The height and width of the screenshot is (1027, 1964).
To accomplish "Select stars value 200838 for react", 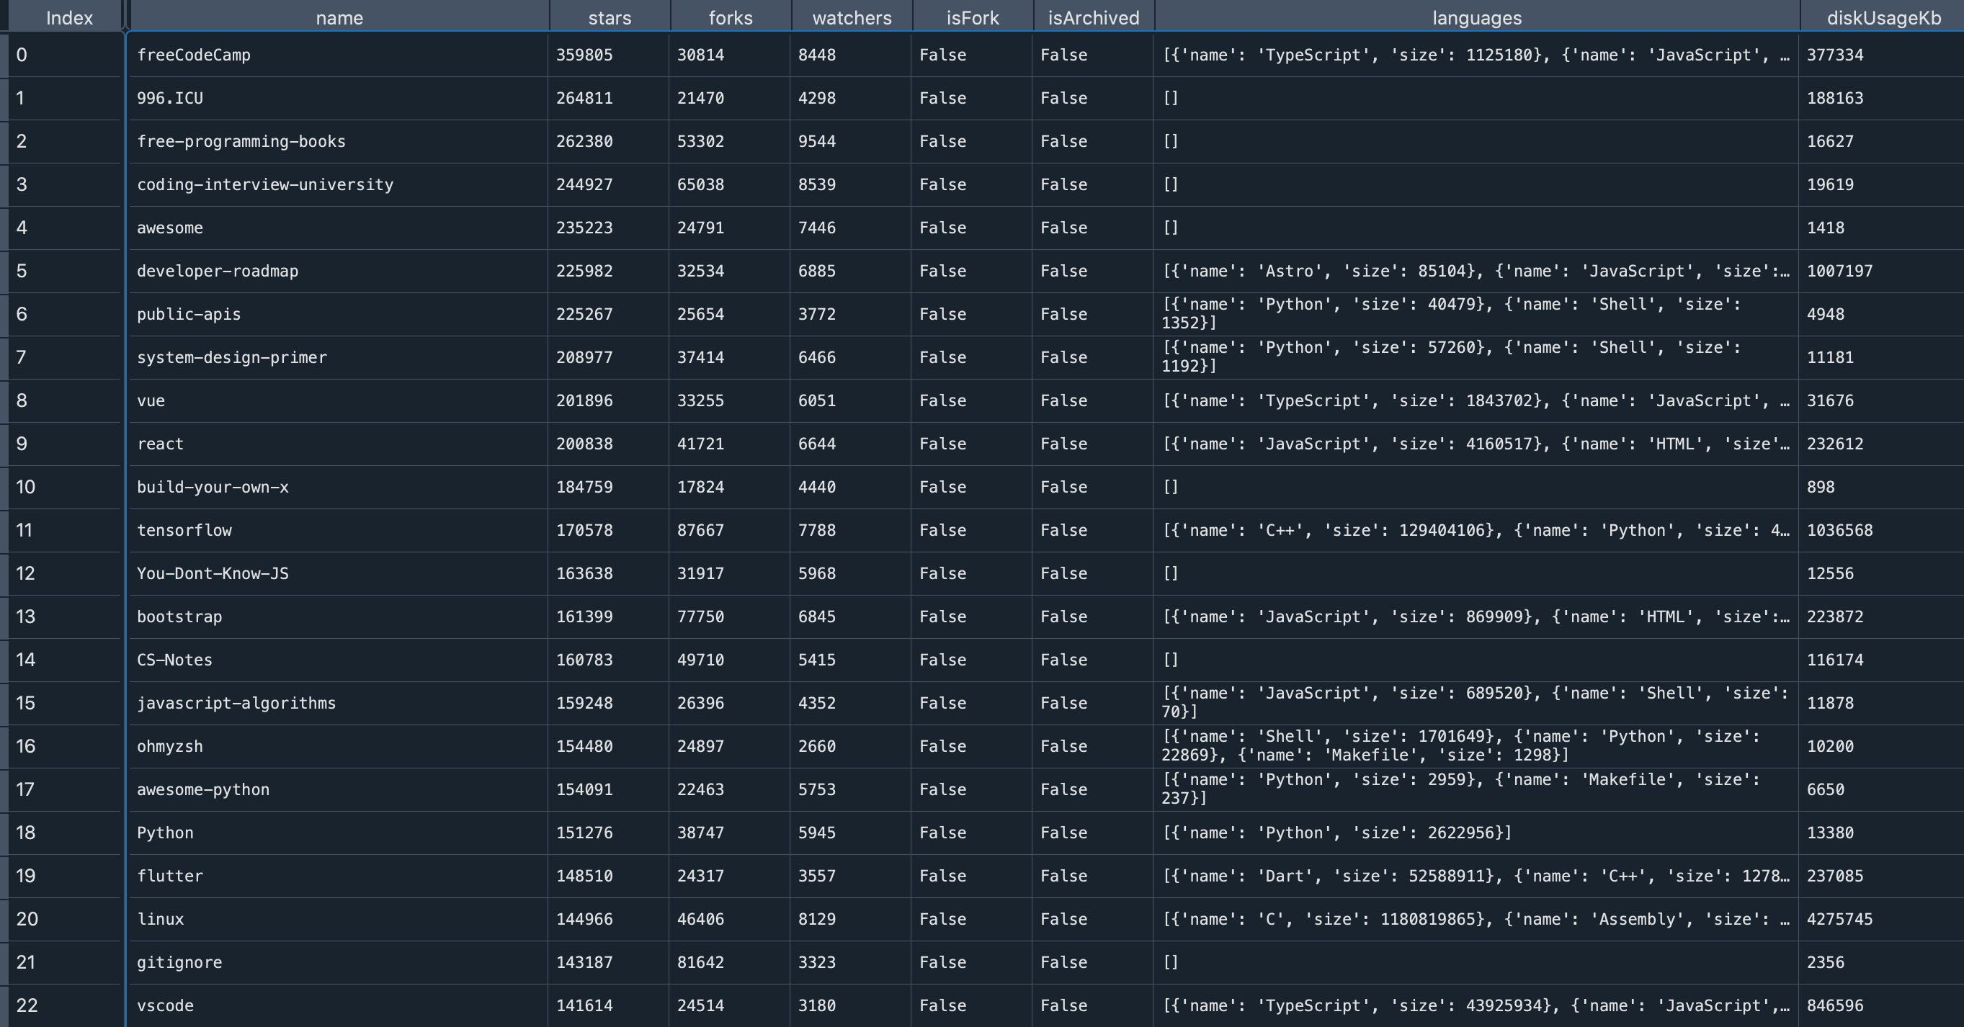I will pyautogui.click(x=584, y=444).
